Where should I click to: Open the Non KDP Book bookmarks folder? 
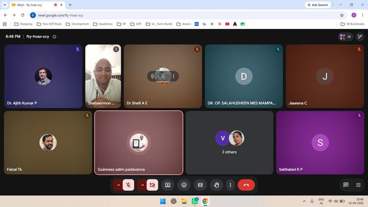pyautogui.click(x=49, y=24)
